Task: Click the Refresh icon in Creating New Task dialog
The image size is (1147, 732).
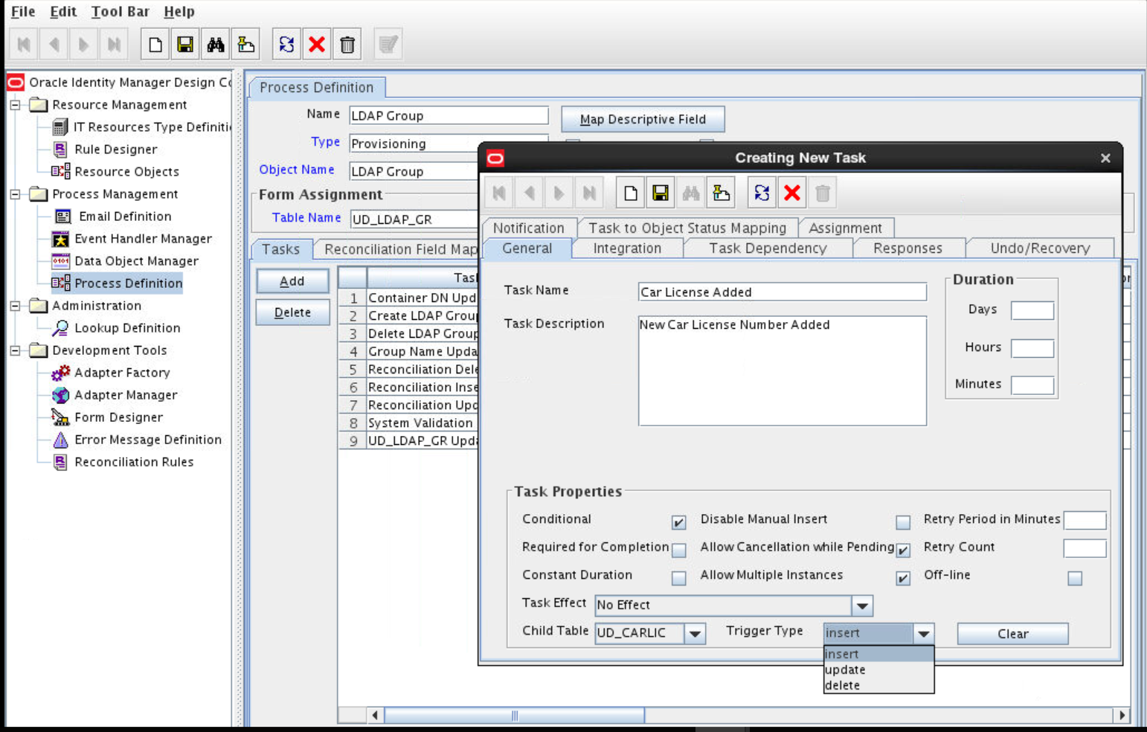Action: (x=762, y=193)
